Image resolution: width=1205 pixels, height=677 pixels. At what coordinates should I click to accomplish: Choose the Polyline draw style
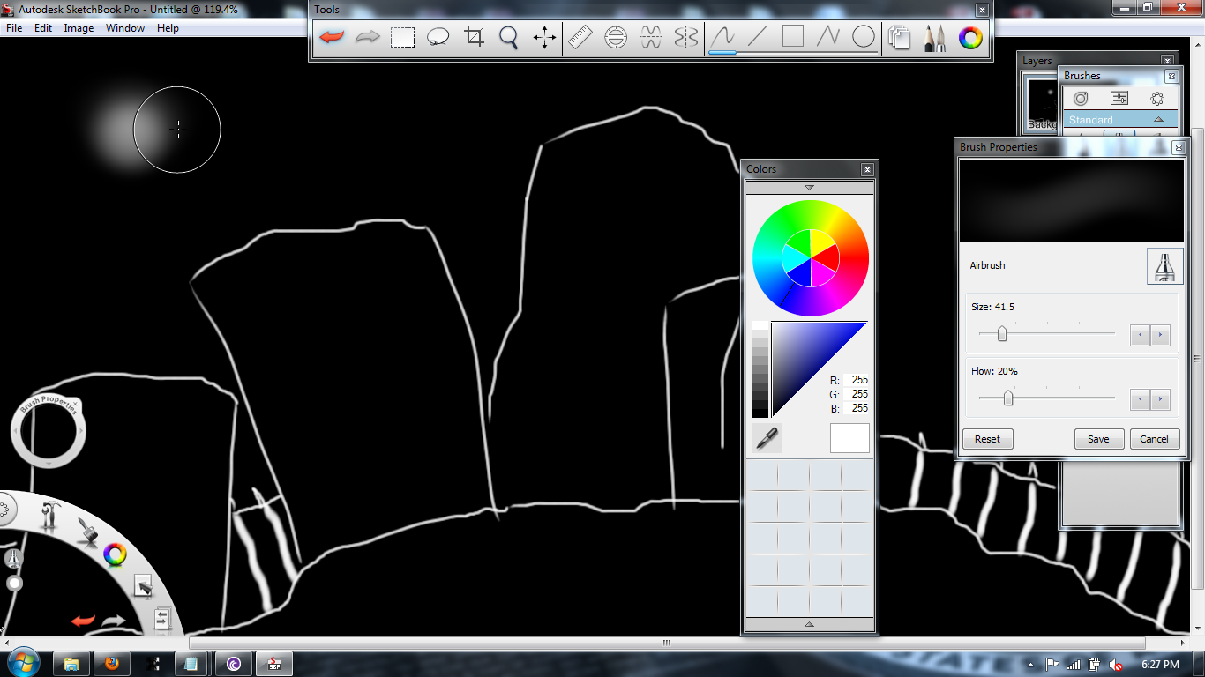[x=828, y=37]
